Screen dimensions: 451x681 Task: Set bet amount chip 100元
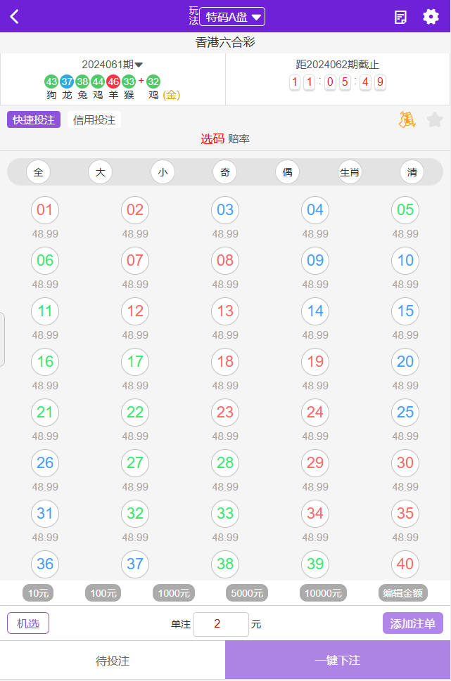103,593
